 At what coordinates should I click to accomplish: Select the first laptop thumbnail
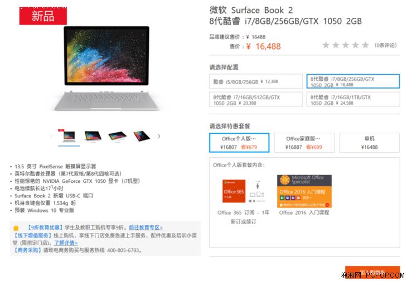click(69, 137)
